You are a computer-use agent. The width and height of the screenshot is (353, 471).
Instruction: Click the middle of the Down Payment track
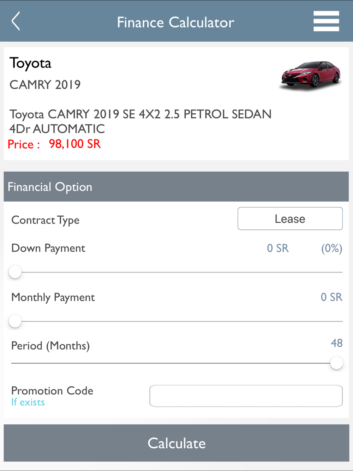click(x=176, y=272)
